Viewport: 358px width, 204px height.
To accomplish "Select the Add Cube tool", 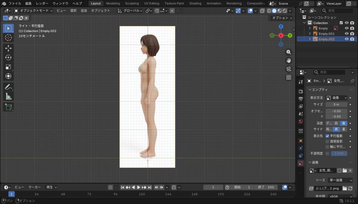I will click(8, 107).
